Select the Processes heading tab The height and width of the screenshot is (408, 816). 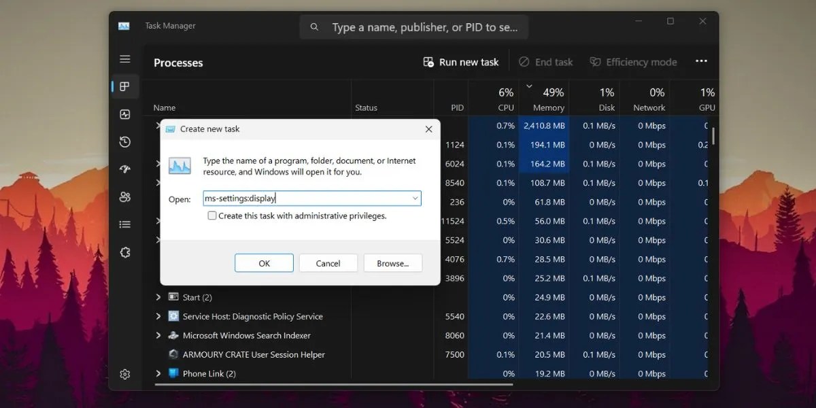(177, 63)
